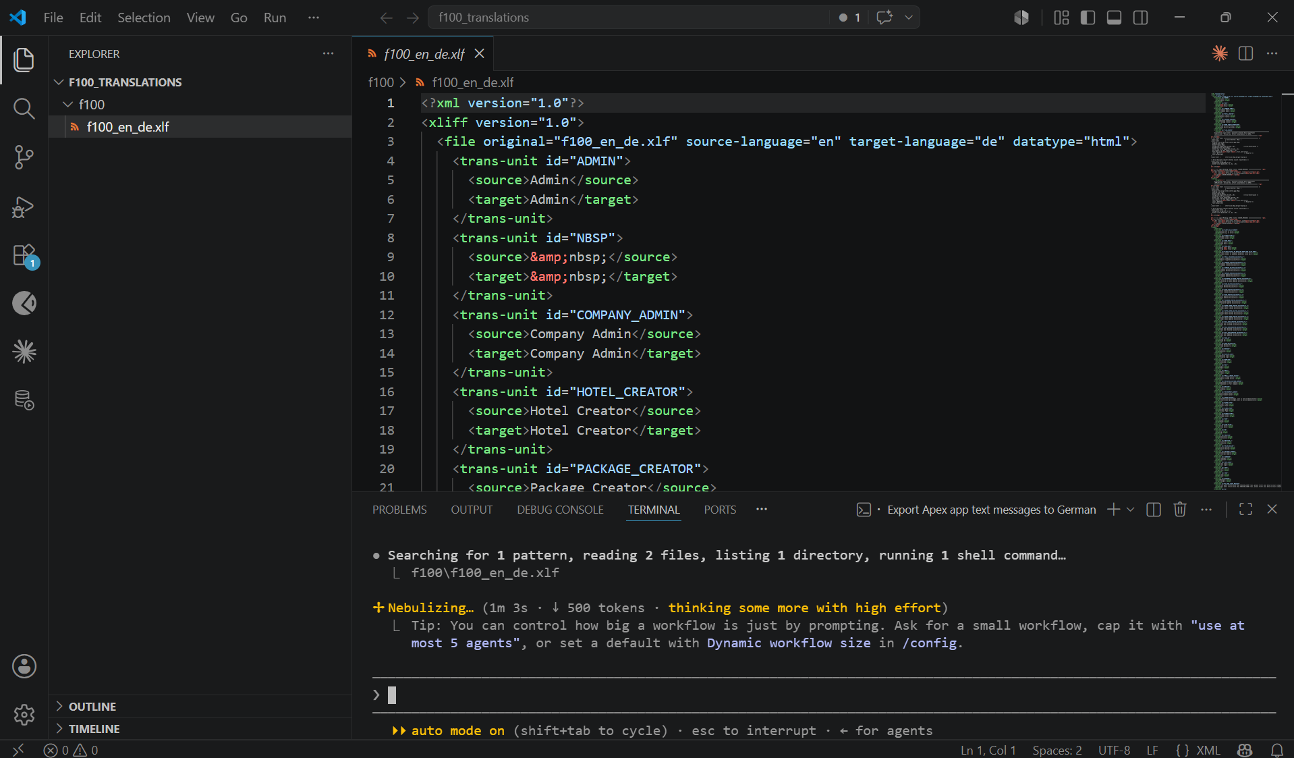Switch to the PROBLEMS tab
Viewport: 1294px width, 758px height.
[x=399, y=510]
